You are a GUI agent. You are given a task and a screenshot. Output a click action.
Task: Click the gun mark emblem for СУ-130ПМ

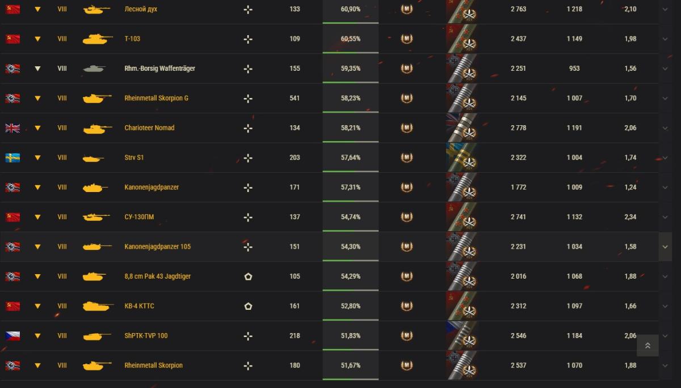(461, 217)
